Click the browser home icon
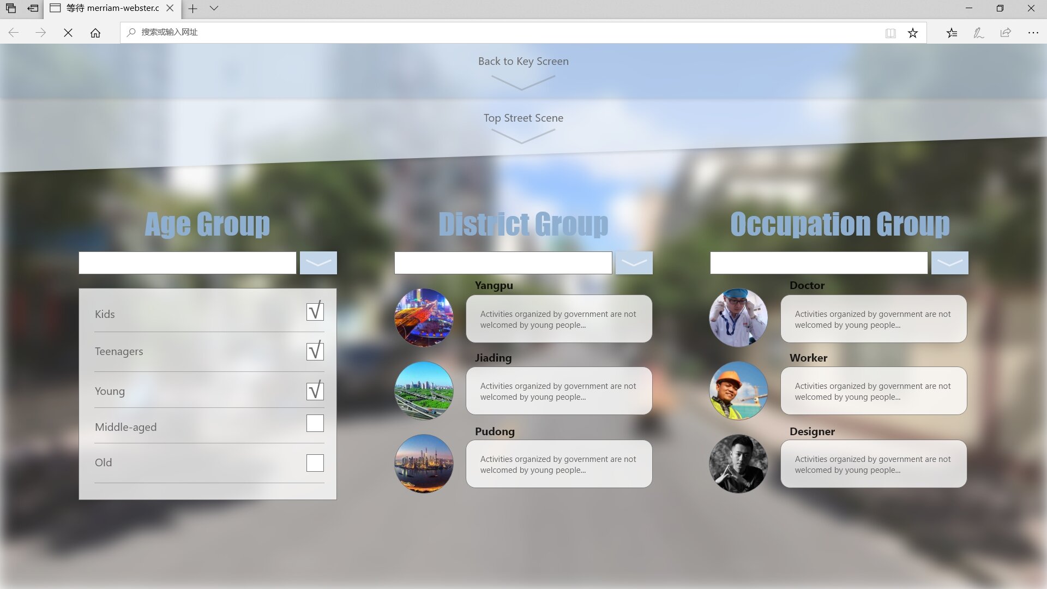The height and width of the screenshot is (589, 1047). [95, 33]
